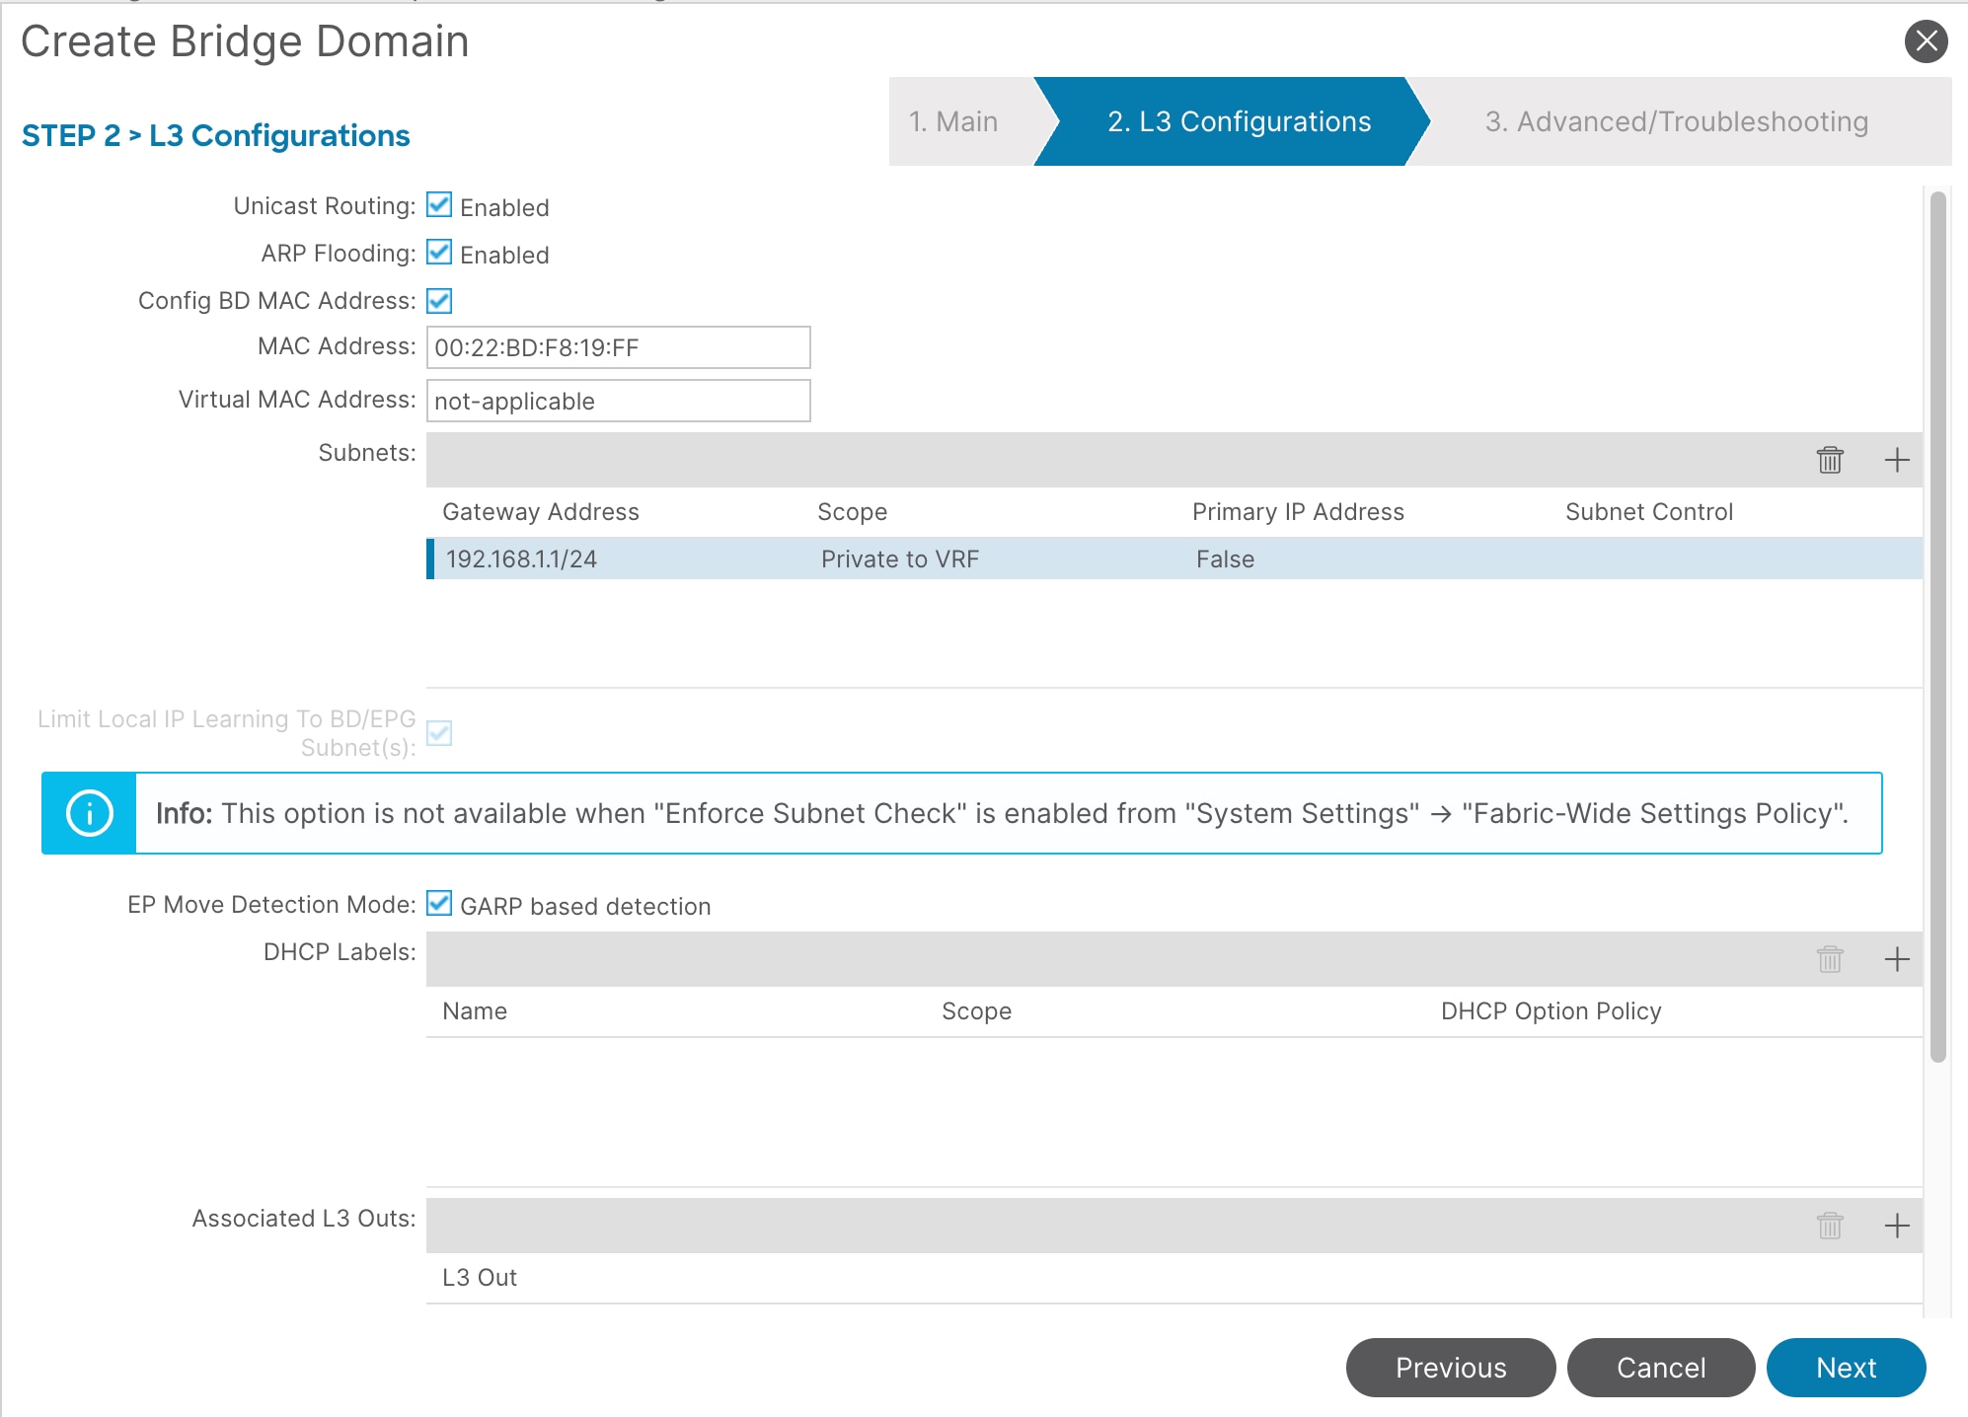Click into the MAC Address field
Screen dimensions: 1968x1417
point(618,347)
